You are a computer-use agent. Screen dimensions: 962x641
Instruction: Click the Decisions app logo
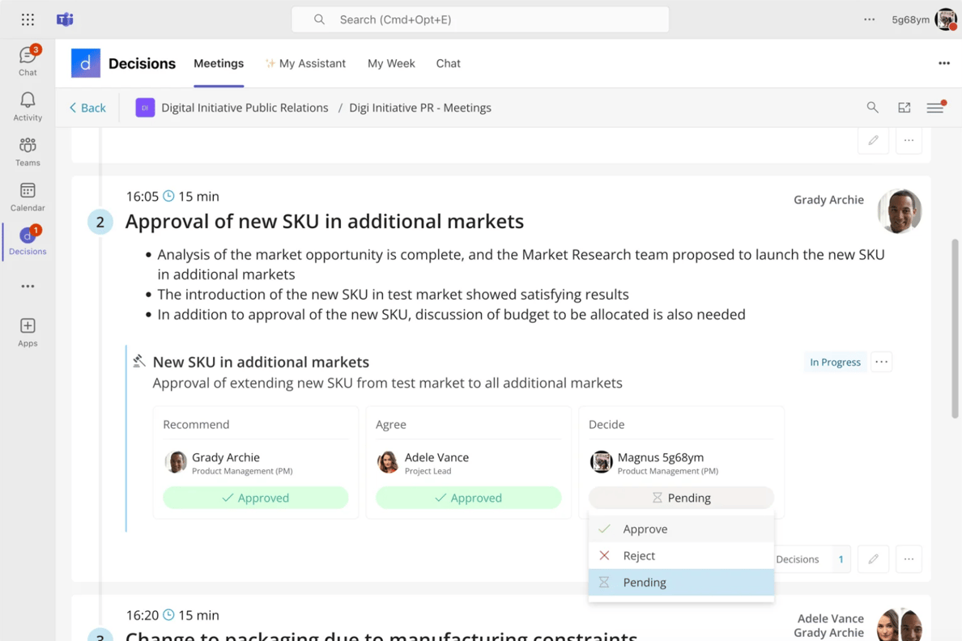(86, 63)
